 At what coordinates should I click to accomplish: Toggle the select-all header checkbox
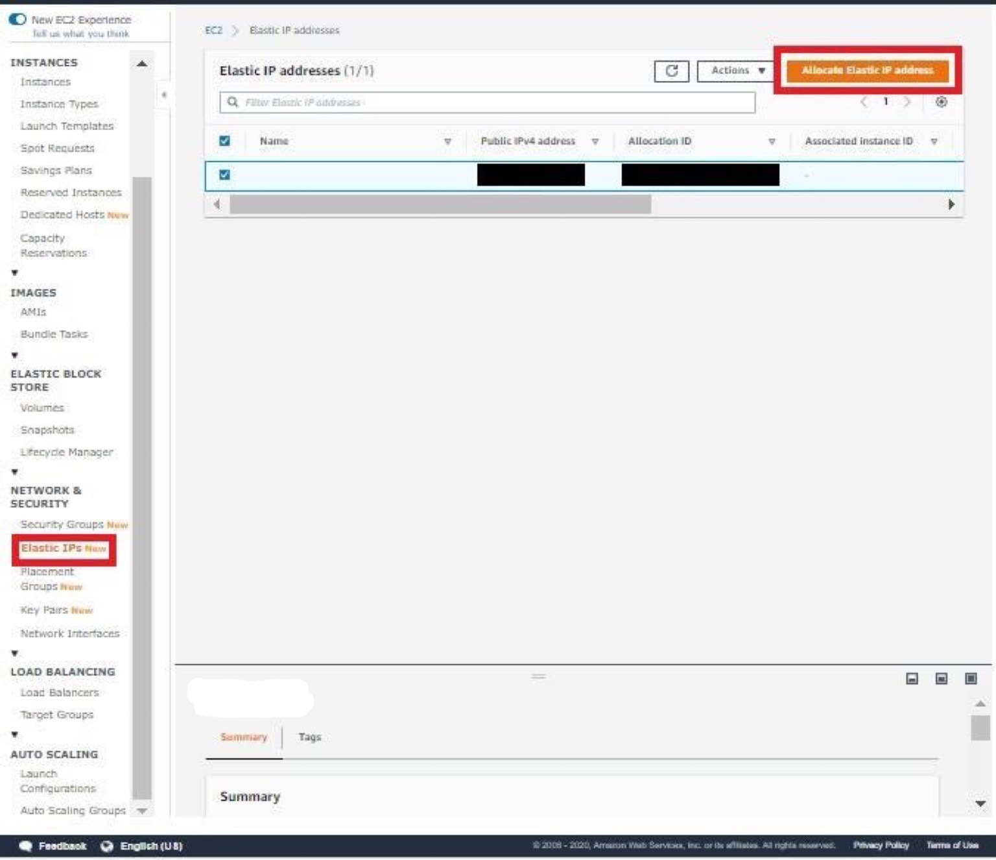click(x=224, y=141)
